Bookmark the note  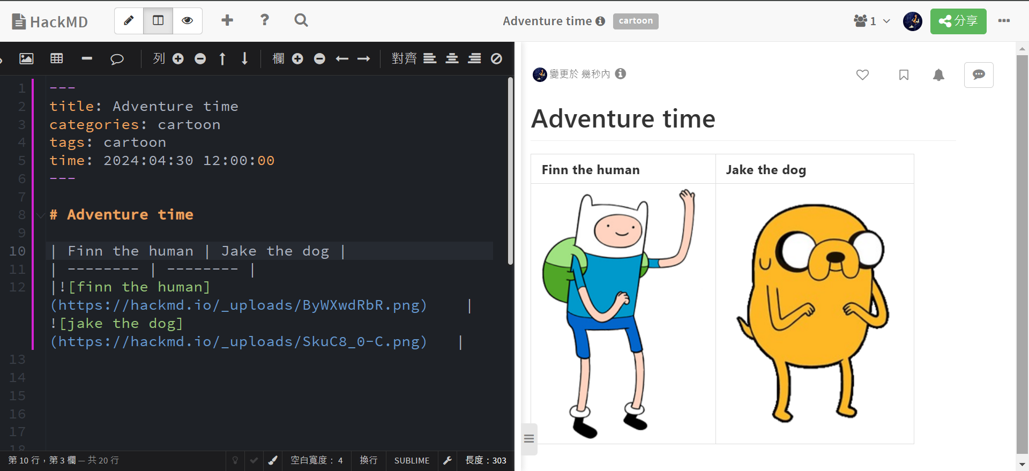point(904,75)
